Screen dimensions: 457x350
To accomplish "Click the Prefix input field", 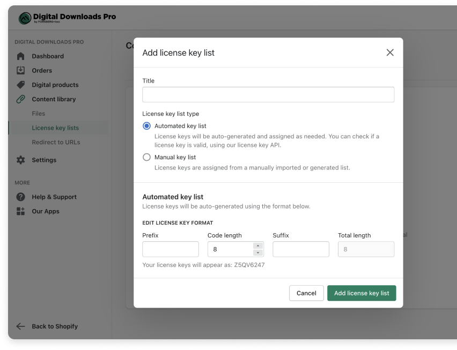I will [x=171, y=249].
